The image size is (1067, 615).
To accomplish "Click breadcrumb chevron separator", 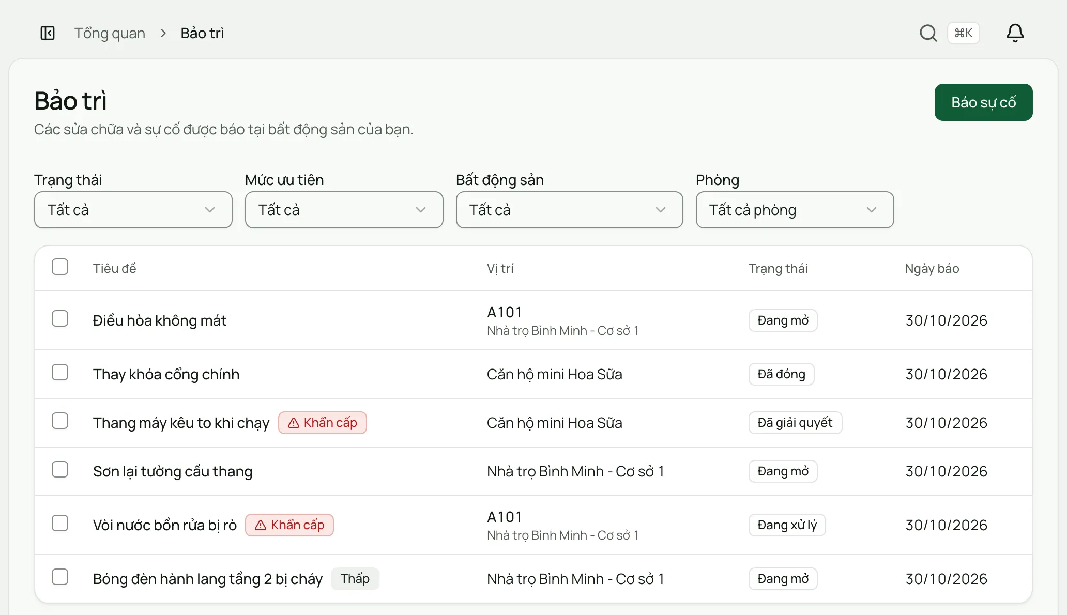I will 163,33.
